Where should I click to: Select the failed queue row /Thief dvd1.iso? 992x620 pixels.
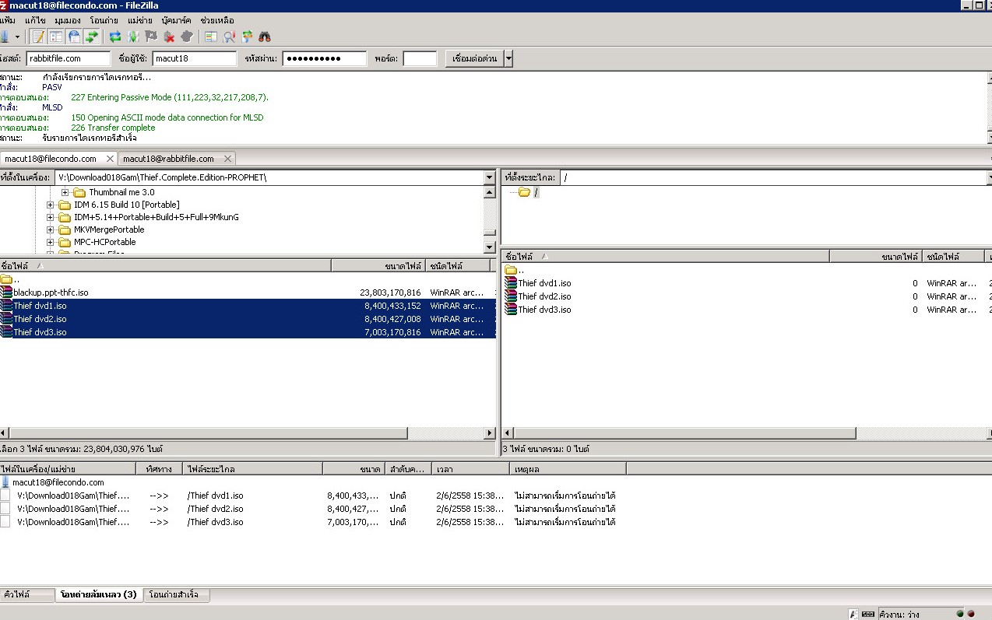(311, 496)
